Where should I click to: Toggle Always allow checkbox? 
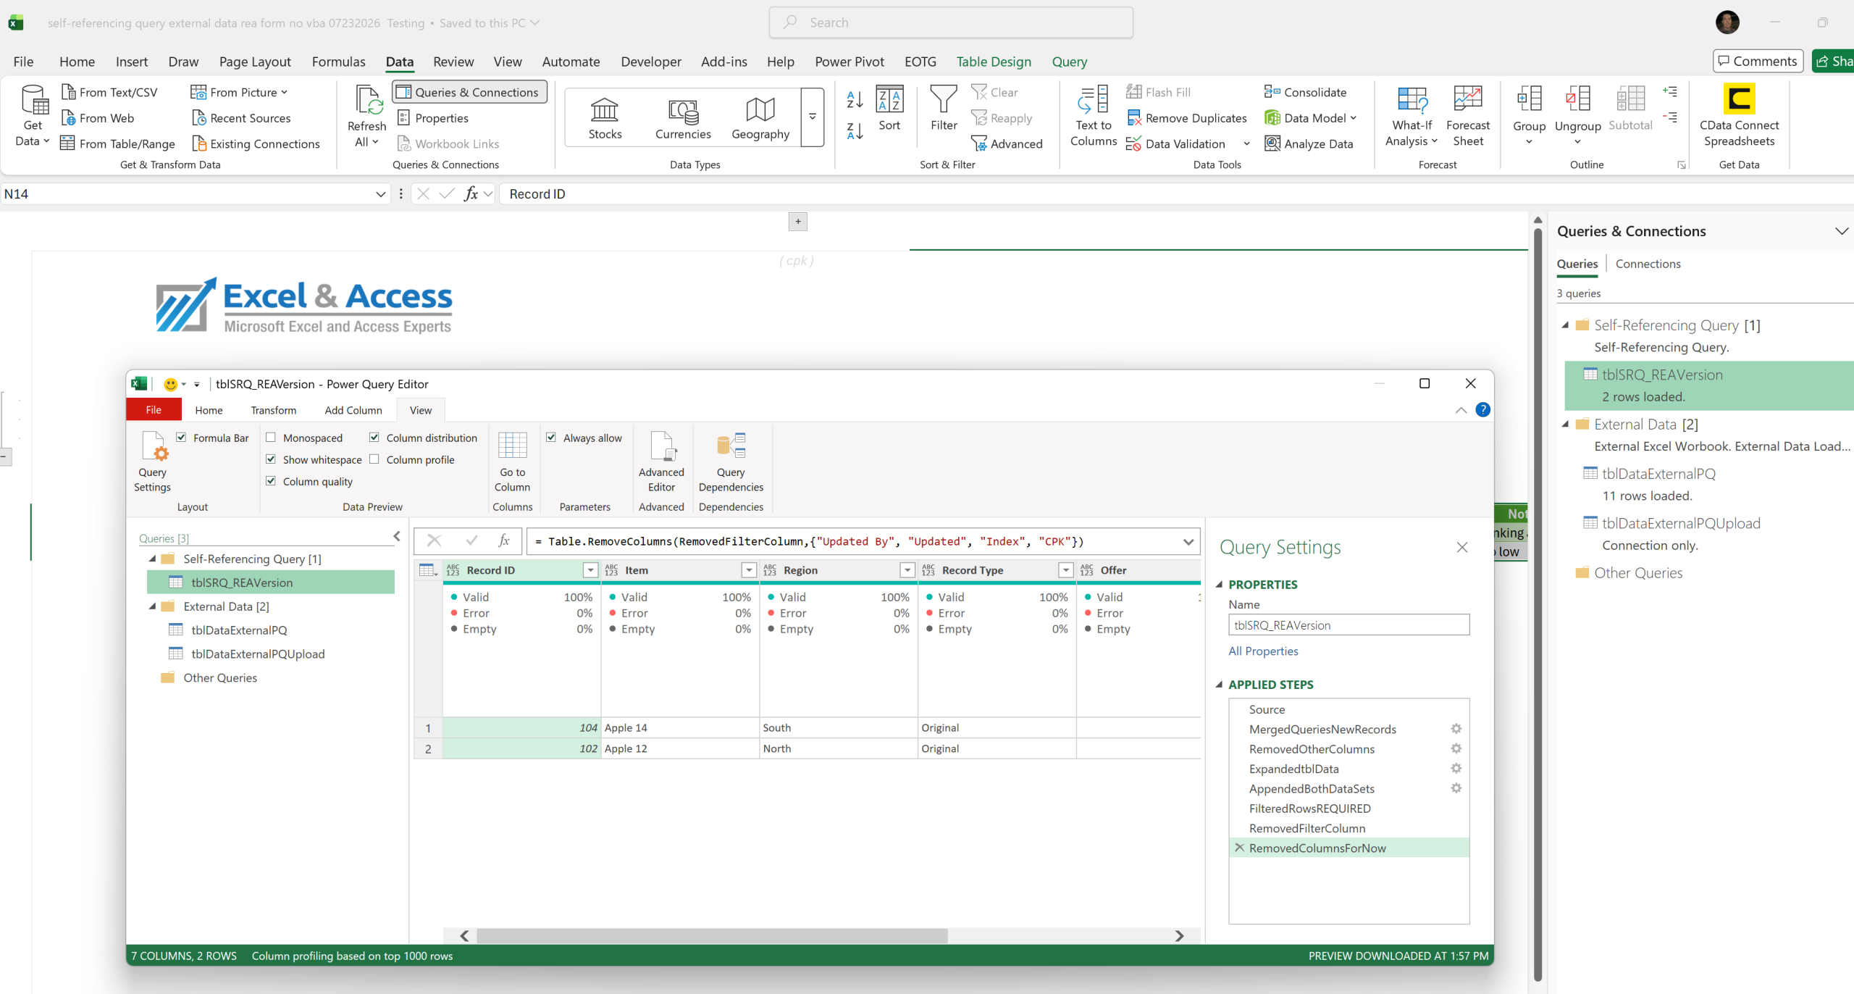(x=551, y=438)
